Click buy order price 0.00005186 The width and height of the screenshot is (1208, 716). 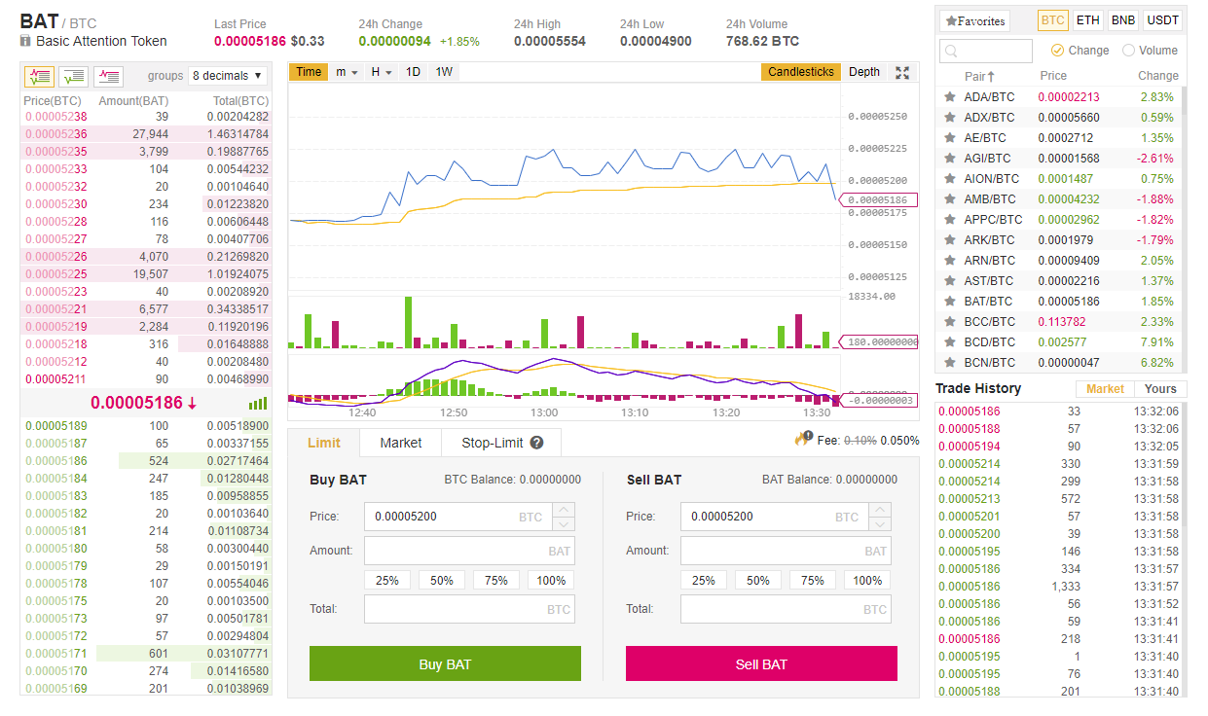(x=55, y=459)
